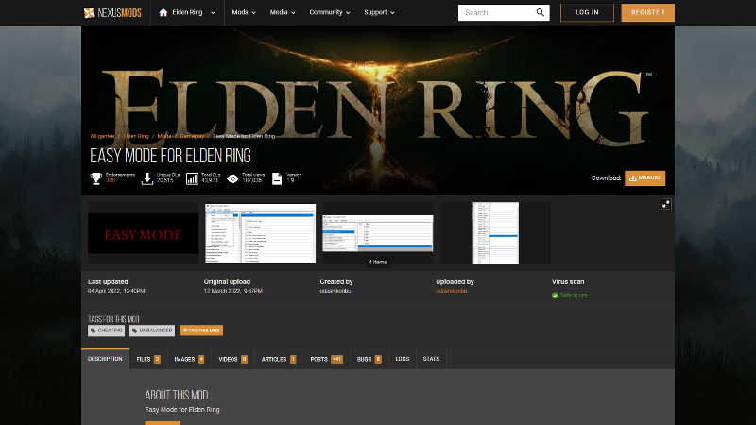Expand the Elden Ring game dropdown arrow
The width and height of the screenshot is (756, 425).
pyautogui.click(x=213, y=13)
